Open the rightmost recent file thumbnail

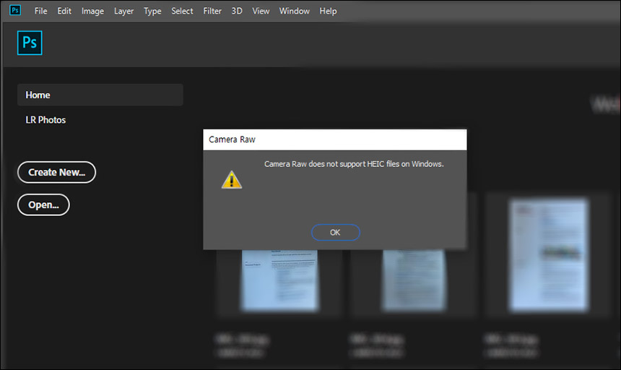[549, 256]
